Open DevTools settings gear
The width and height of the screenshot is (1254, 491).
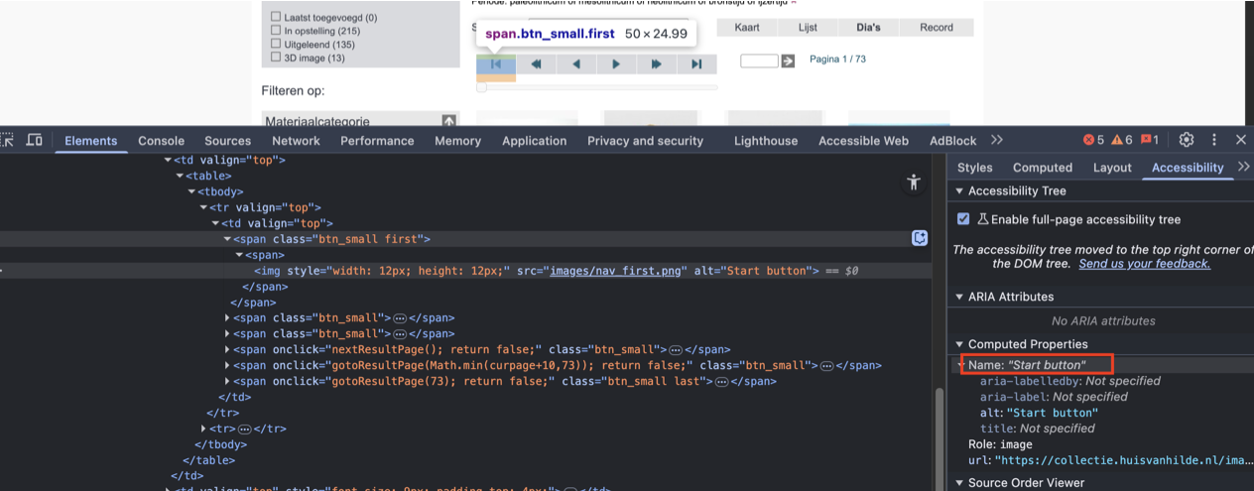pyautogui.click(x=1187, y=140)
